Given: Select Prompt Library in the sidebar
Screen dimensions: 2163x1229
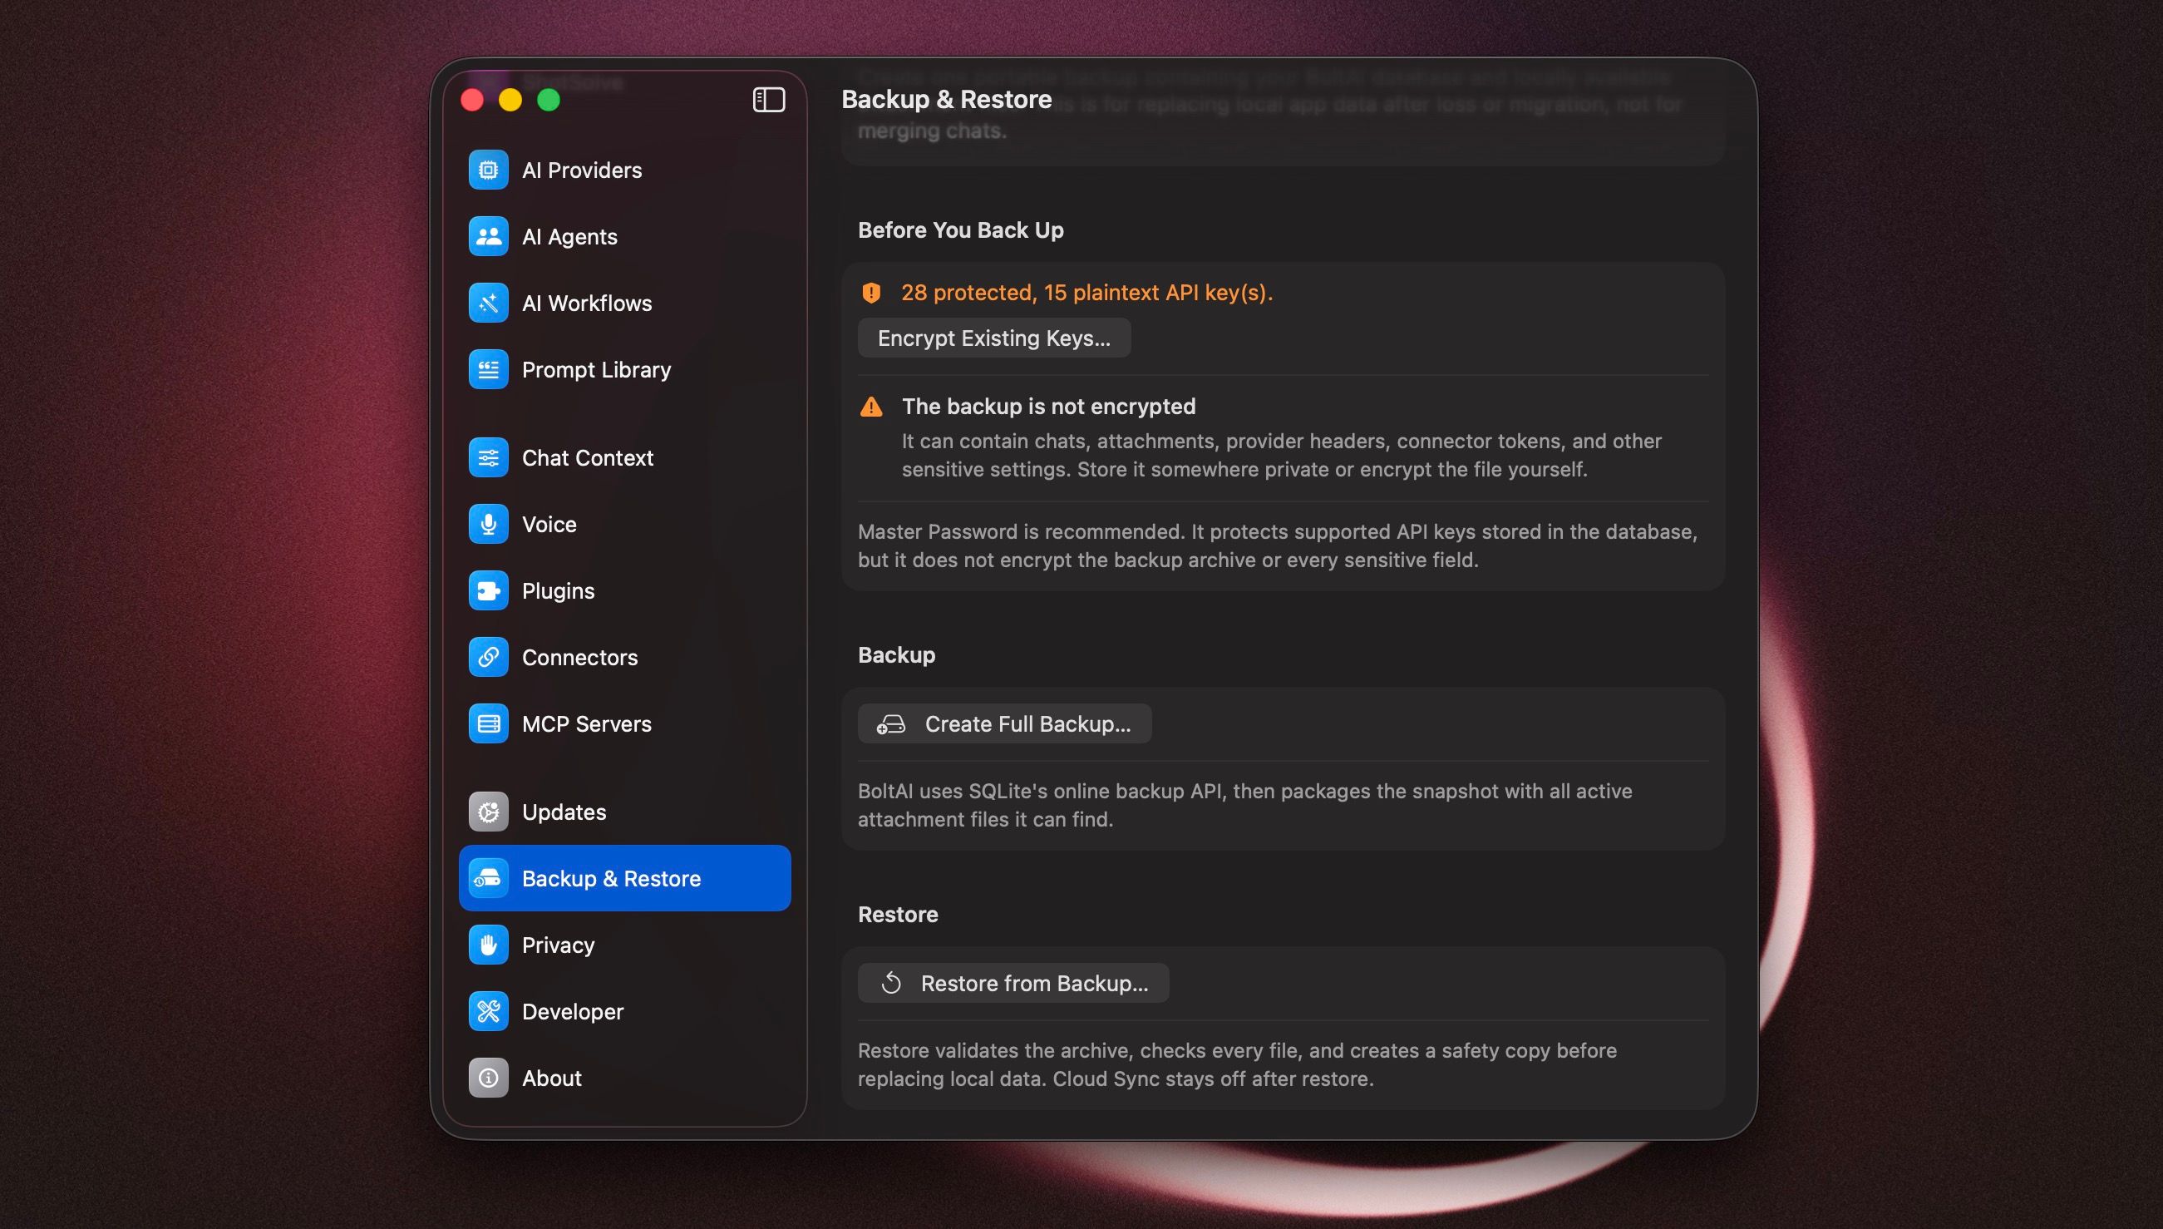Looking at the screenshot, I should pos(625,370).
